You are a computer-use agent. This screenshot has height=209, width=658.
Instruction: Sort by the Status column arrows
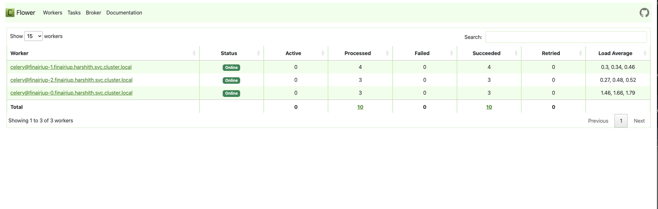(x=258, y=53)
